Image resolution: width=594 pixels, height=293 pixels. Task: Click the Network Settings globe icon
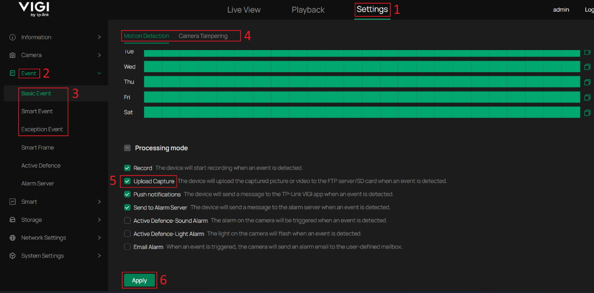point(11,237)
